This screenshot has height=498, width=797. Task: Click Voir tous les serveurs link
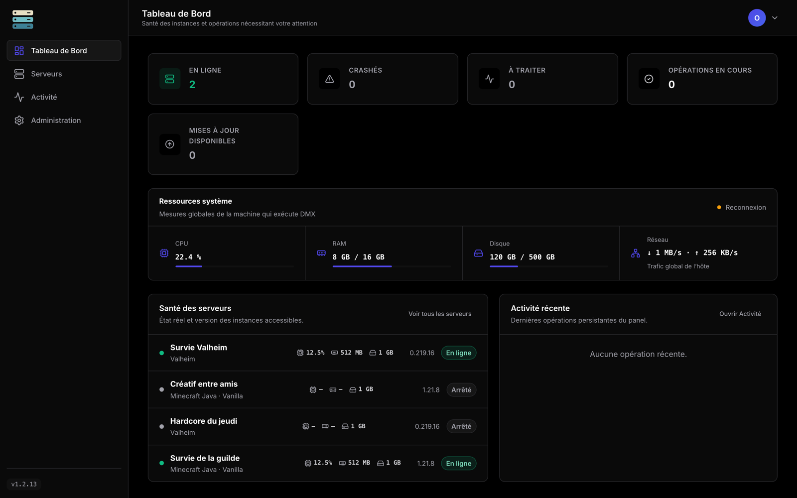pyautogui.click(x=440, y=314)
